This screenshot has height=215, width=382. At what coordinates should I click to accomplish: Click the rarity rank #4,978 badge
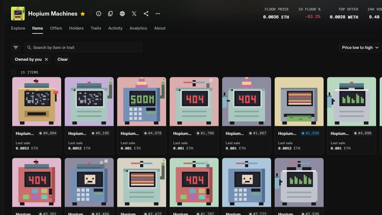click(153, 134)
